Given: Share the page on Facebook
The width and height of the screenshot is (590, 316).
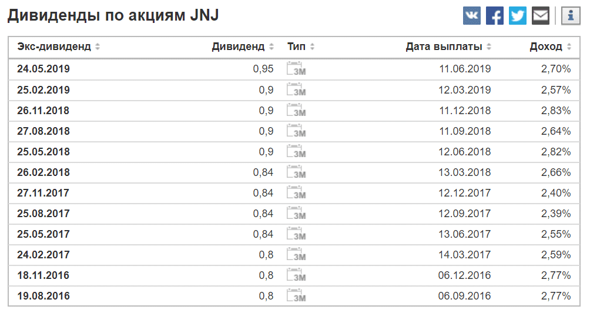Looking at the screenshot, I should click(494, 16).
